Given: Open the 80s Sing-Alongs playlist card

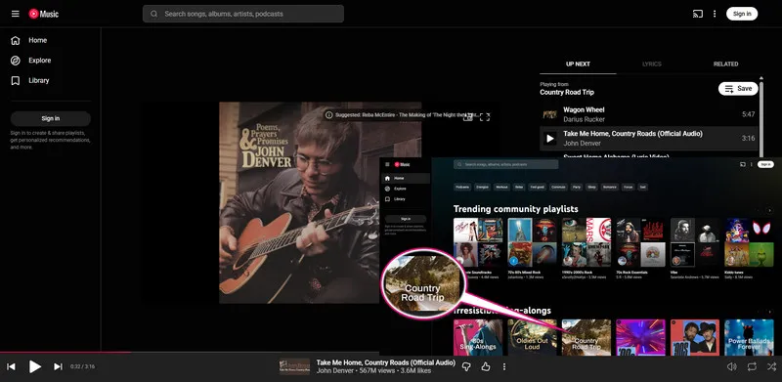Looking at the screenshot, I should point(478,338).
